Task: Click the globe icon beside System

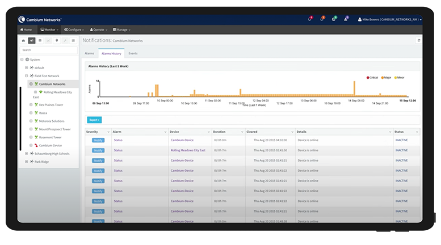Action: (27, 60)
